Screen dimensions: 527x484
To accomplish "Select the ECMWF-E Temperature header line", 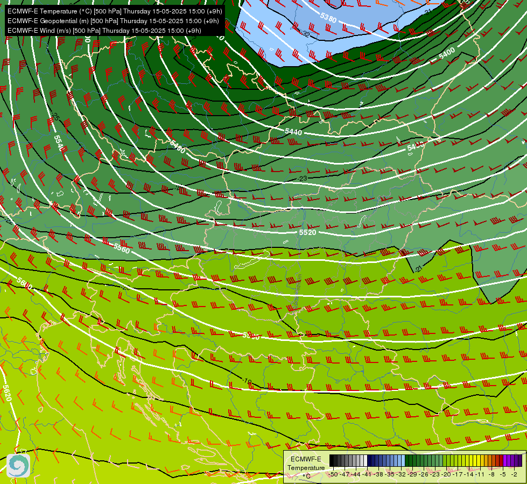I will pyautogui.click(x=115, y=11).
